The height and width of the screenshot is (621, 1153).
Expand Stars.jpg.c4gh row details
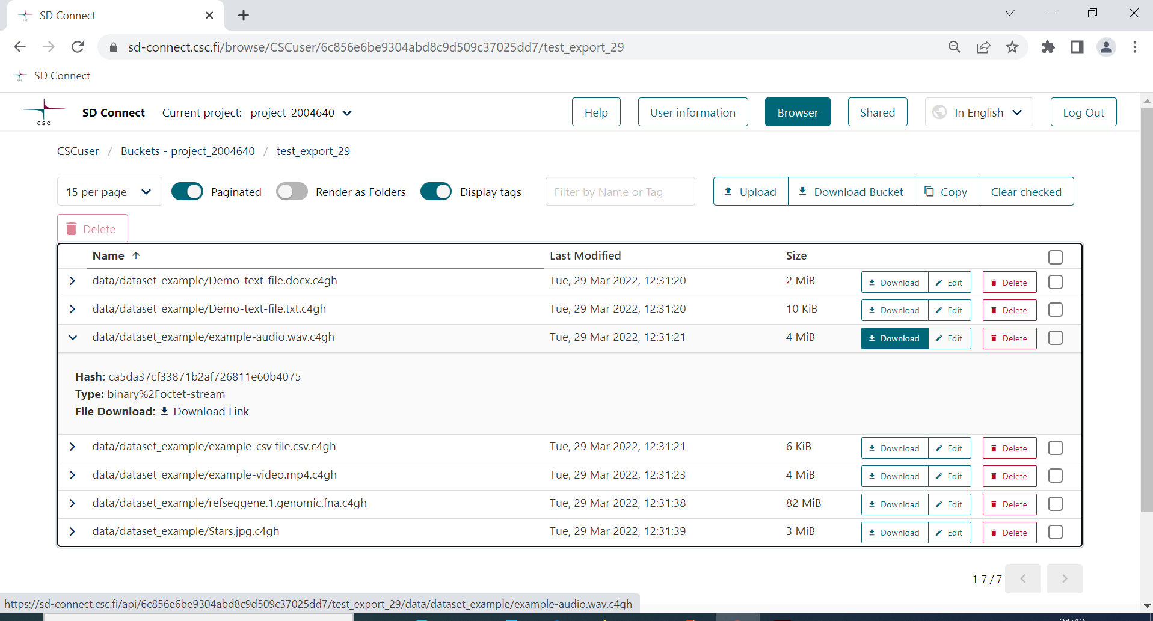click(73, 531)
